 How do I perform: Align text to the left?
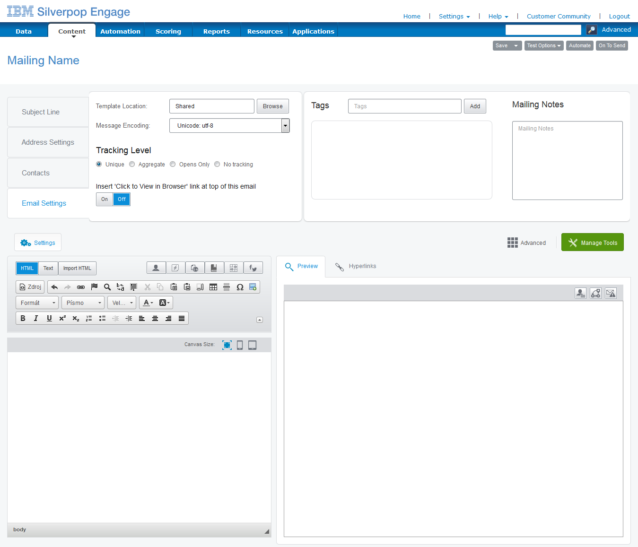click(142, 318)
